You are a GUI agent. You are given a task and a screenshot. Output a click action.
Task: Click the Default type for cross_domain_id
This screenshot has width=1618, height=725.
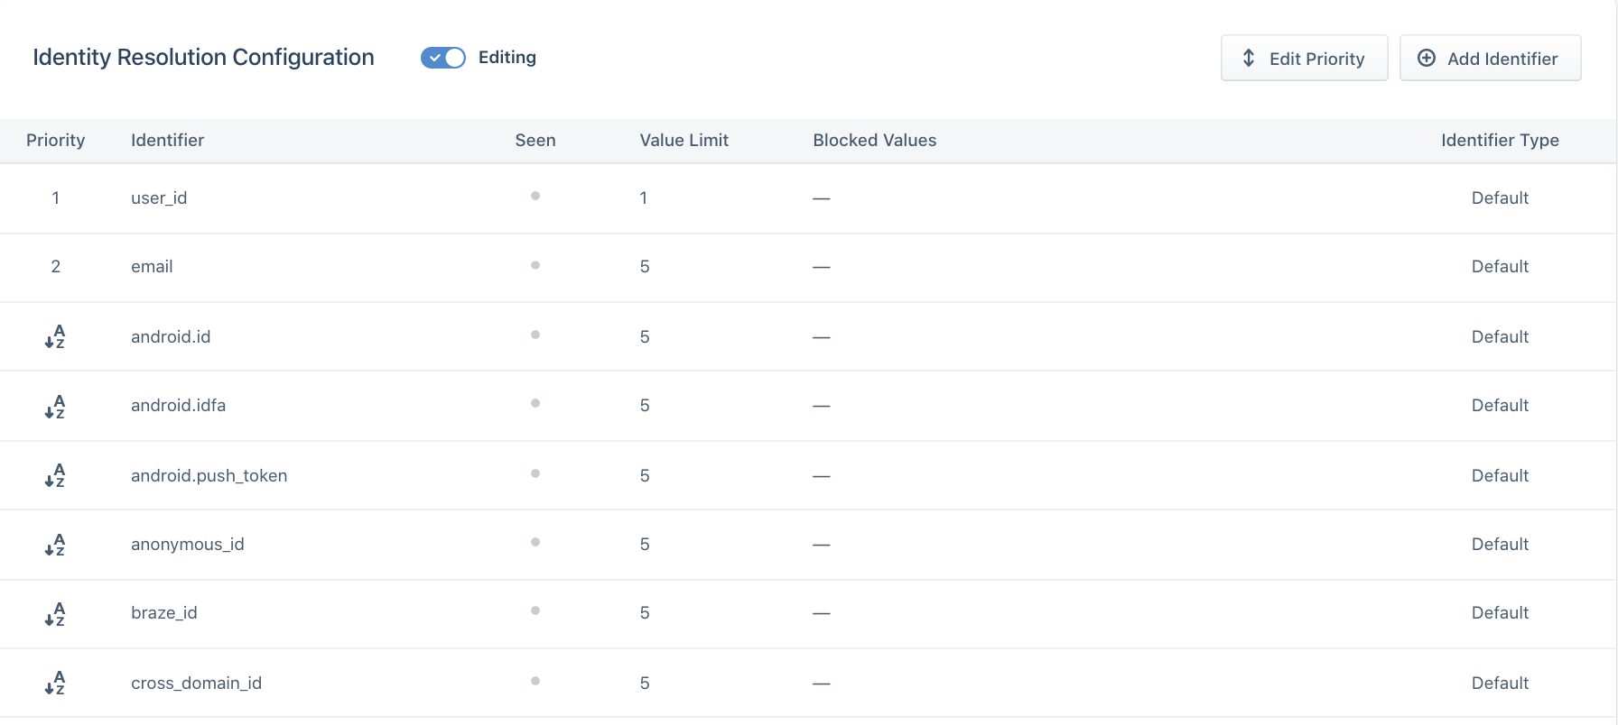point(1499,683)
